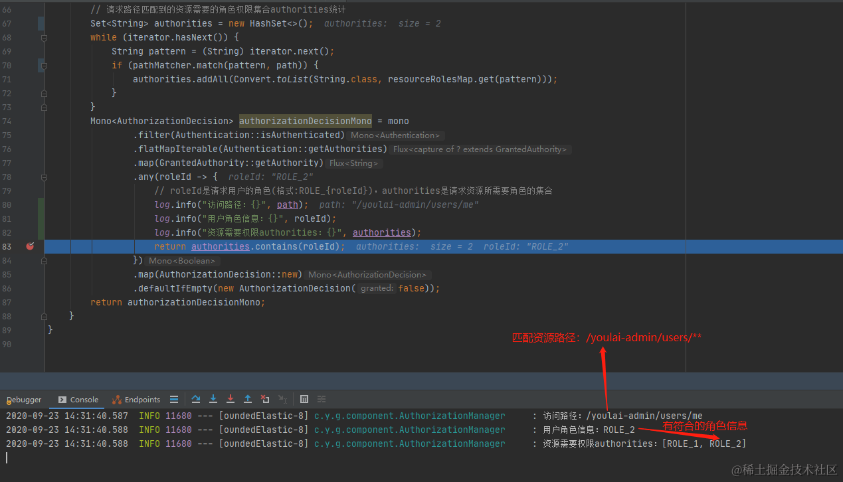Screen dimensions: 843x482
Task: Click line number 87 in the gutter
Action: [7, 302]
